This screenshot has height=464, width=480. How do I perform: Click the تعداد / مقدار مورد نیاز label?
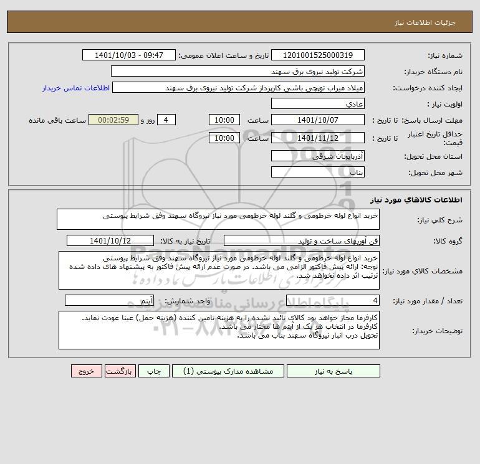428,301
